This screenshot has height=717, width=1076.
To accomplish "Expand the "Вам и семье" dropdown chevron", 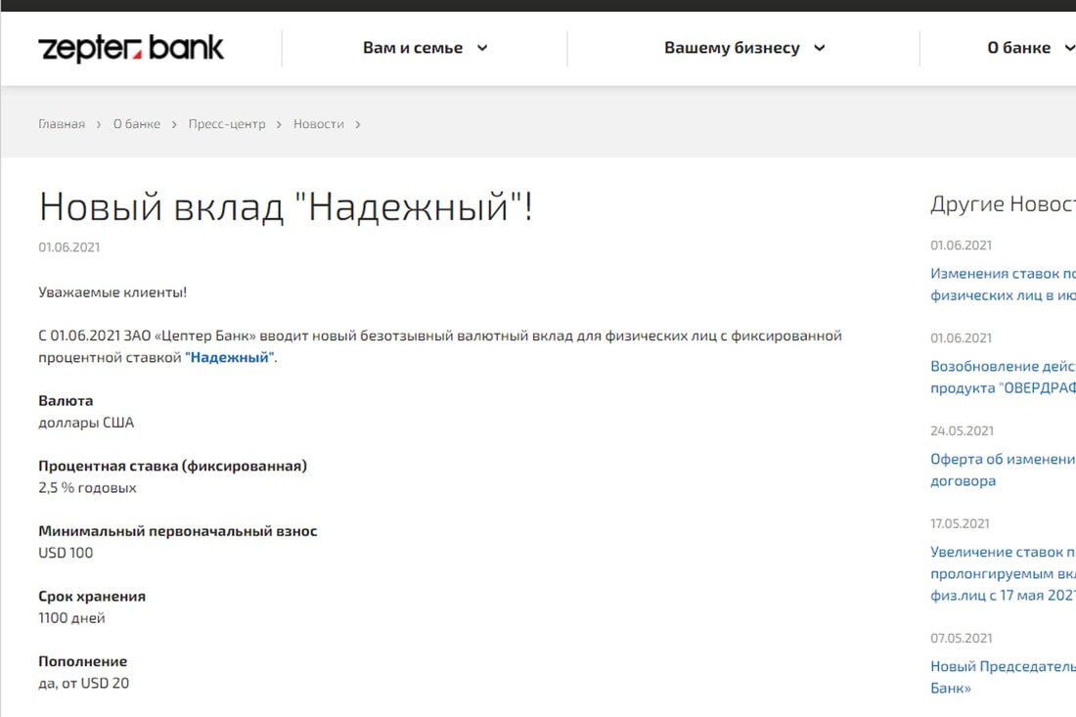I will (482, 48).
